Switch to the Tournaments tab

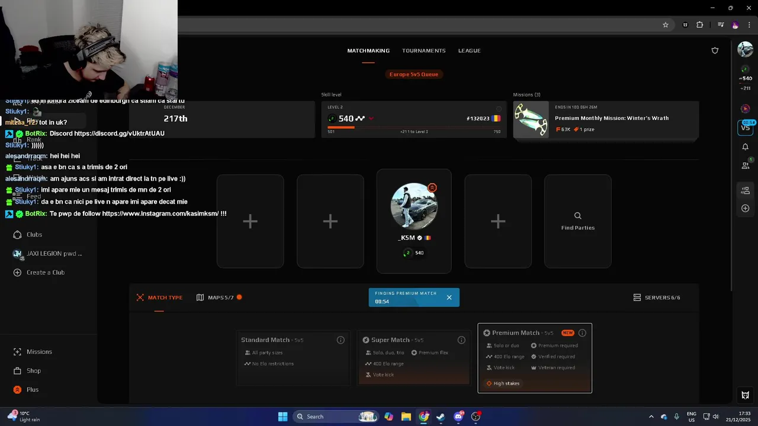coord(423,51)
